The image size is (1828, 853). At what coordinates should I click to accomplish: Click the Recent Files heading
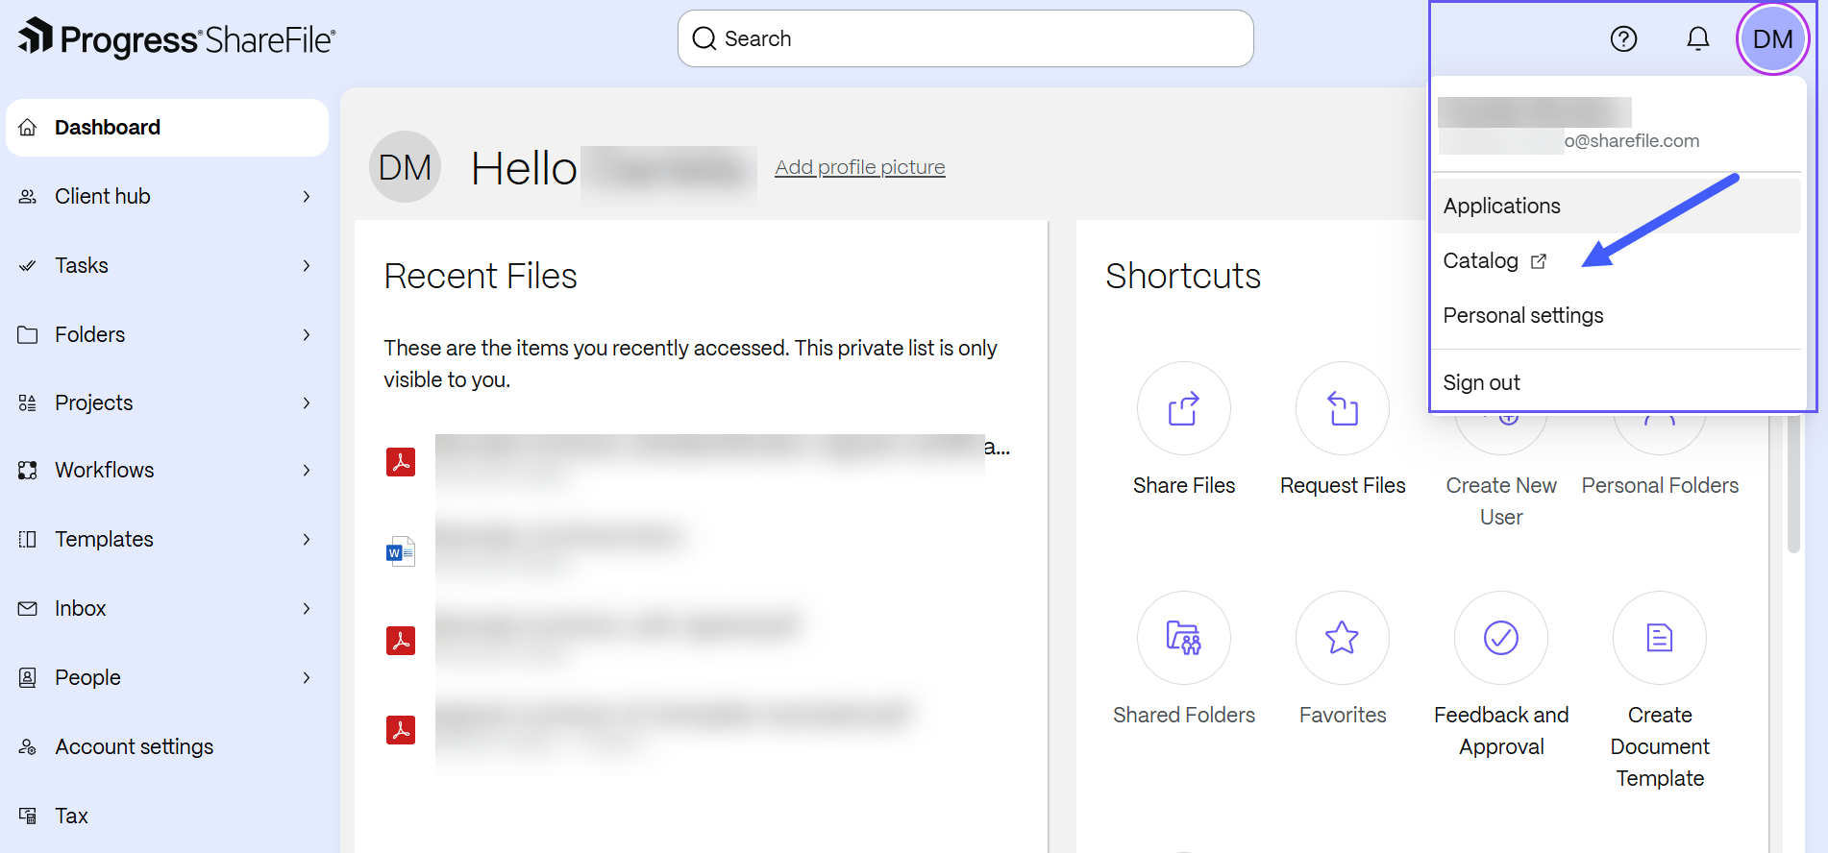[481, 276]
